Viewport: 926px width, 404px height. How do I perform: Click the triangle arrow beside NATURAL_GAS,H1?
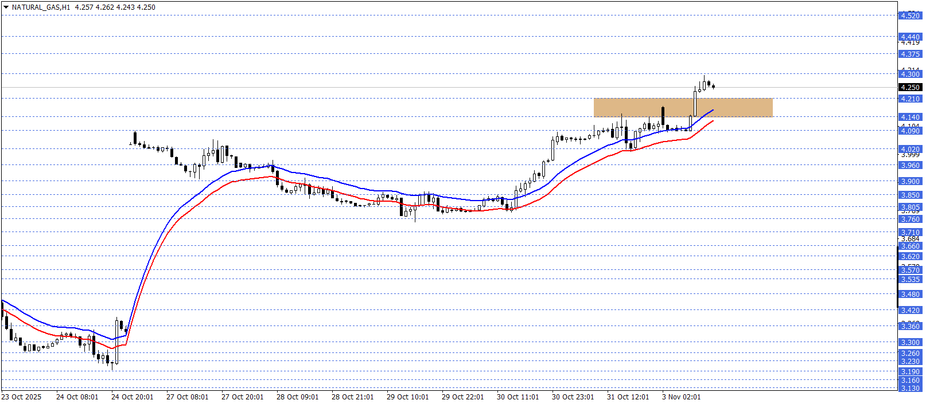6,7
